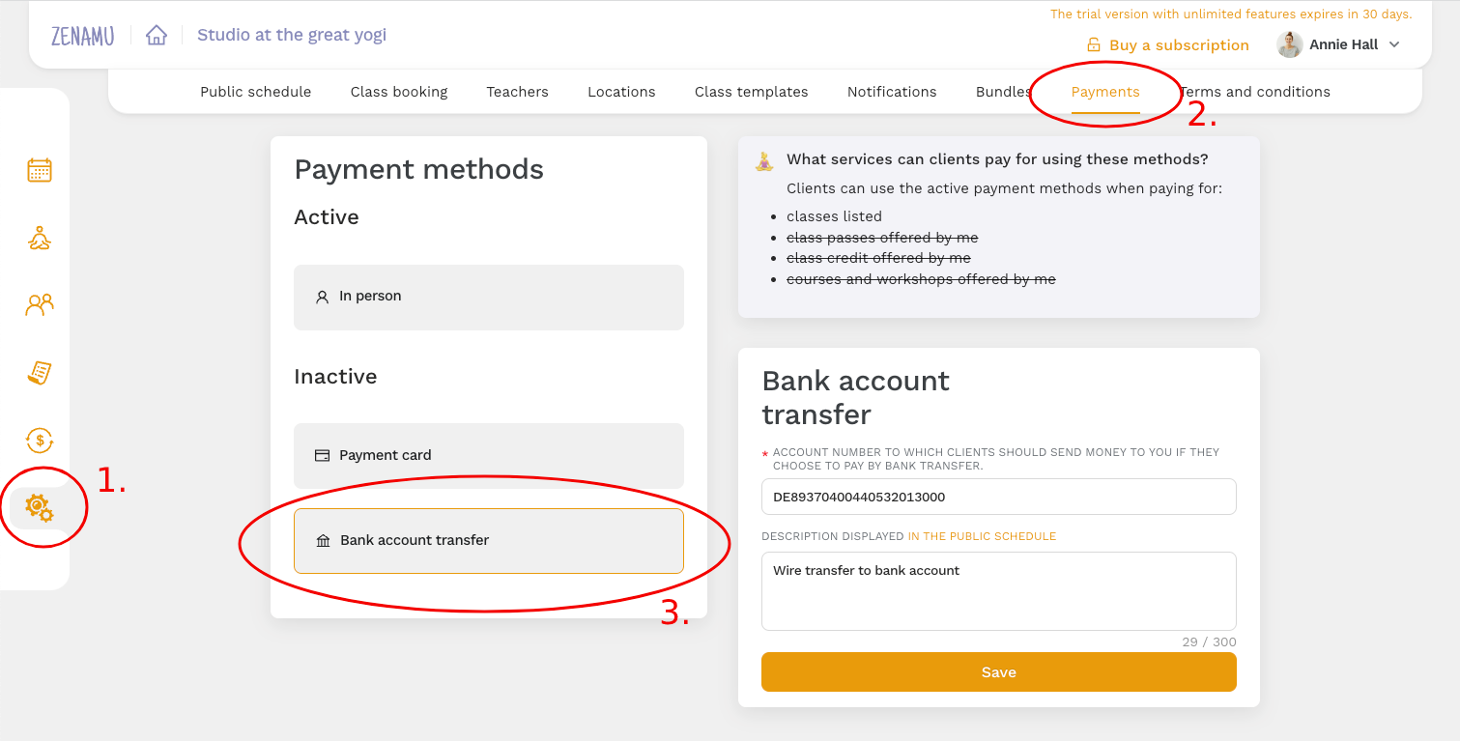Click the Save button

(999, 672)
